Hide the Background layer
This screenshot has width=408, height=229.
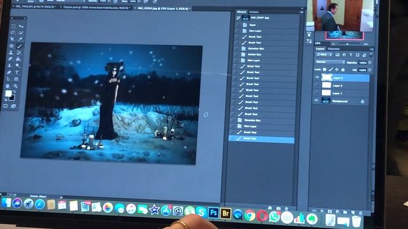tap(316, 100)
